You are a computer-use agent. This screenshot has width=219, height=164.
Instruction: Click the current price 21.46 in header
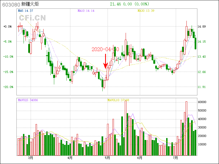115,4
